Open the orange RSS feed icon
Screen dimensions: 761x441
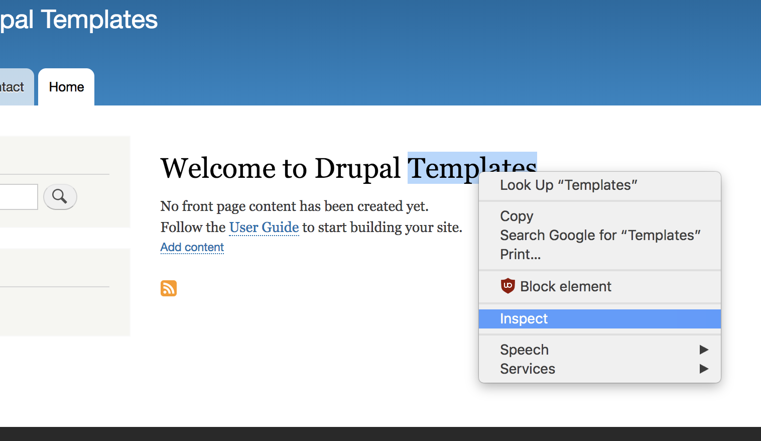click(169, 288)
